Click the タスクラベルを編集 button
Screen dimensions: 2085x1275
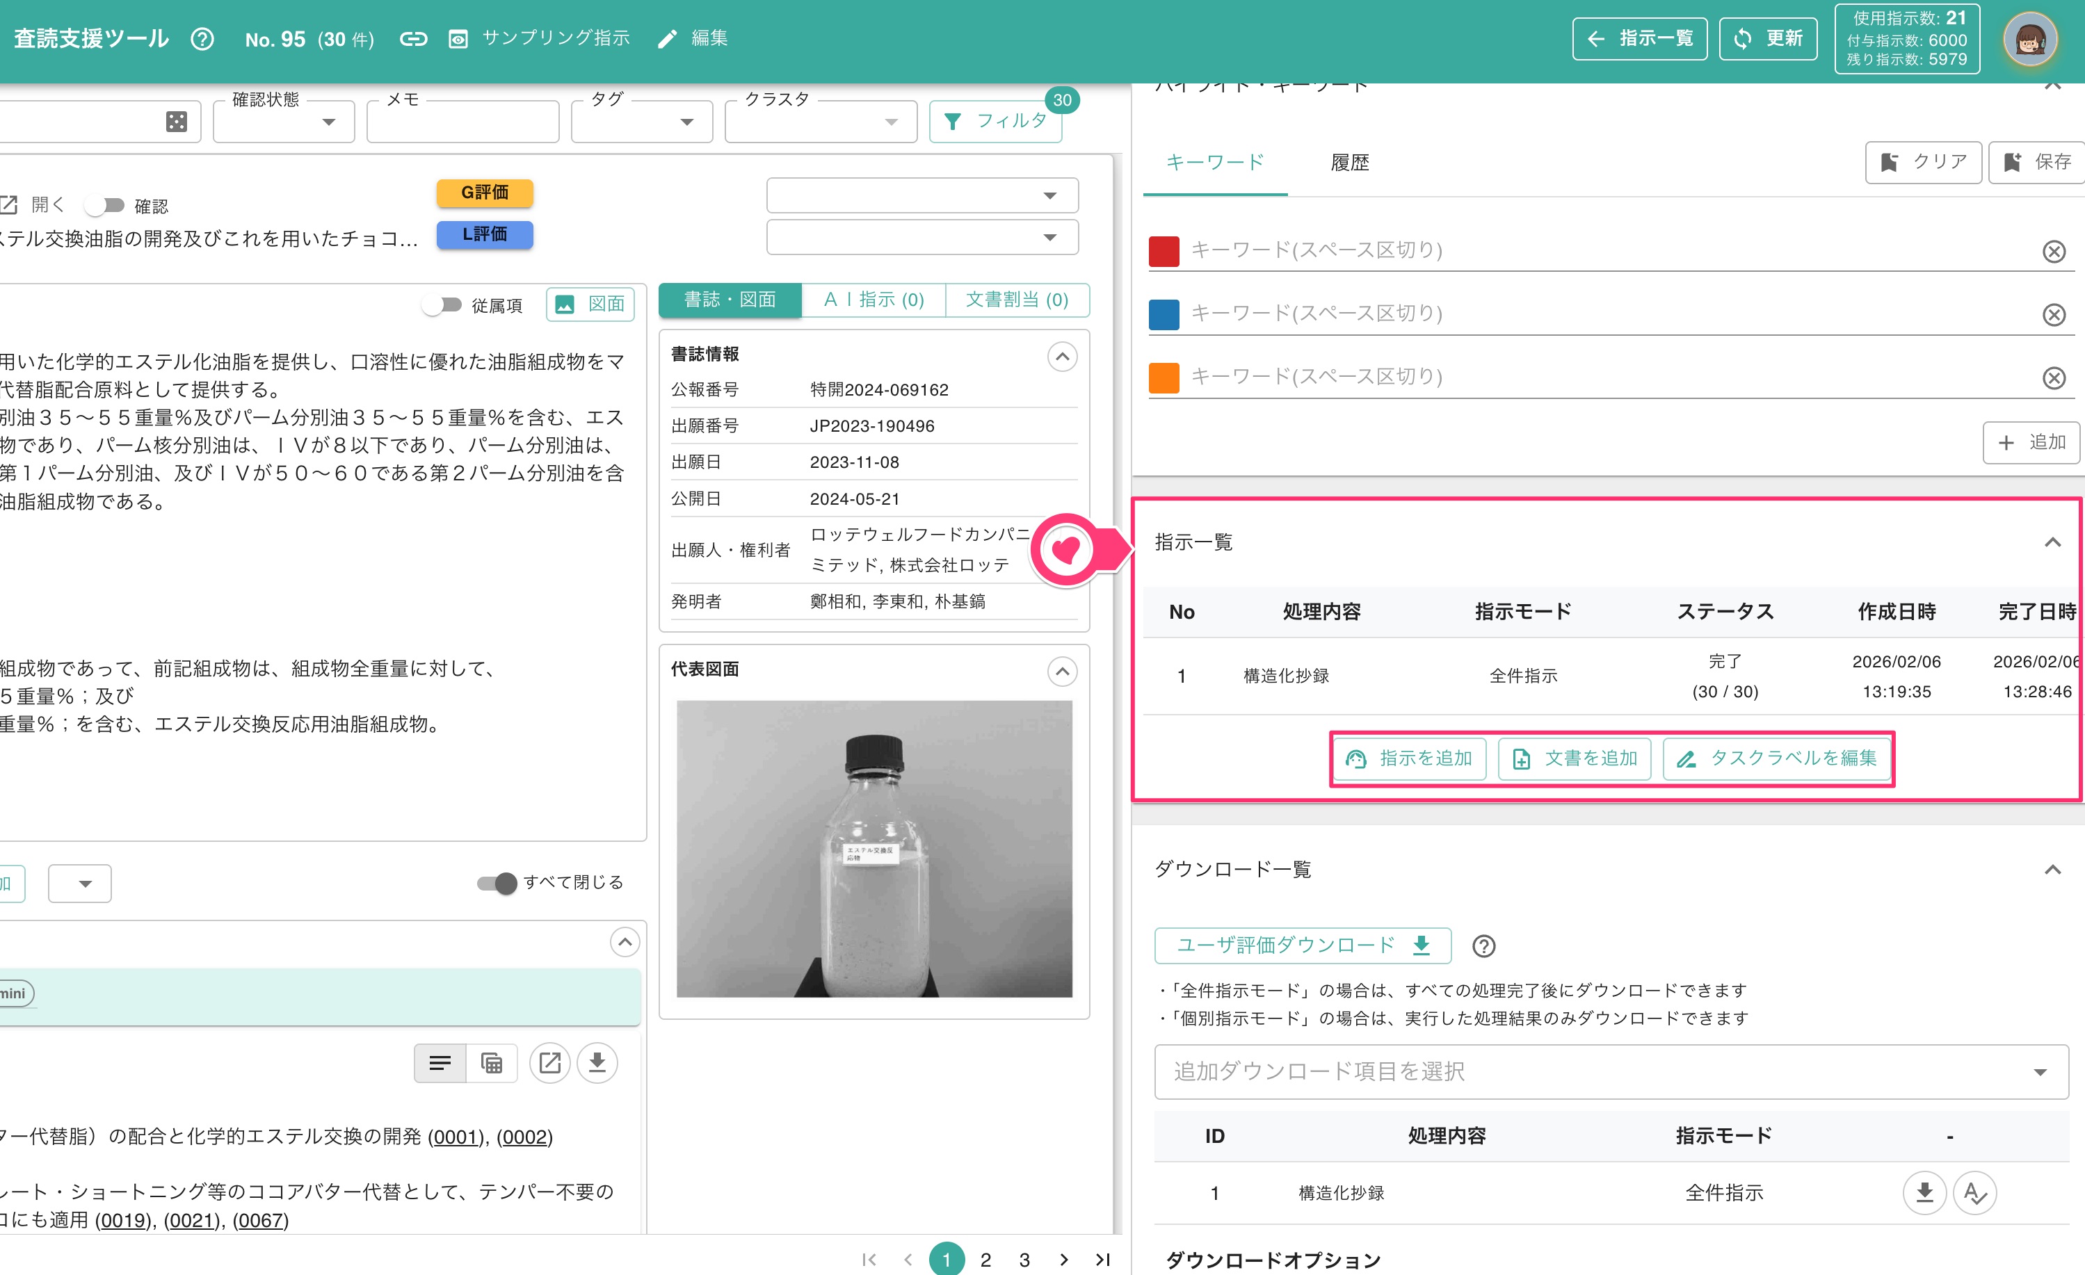(1776, 759)
